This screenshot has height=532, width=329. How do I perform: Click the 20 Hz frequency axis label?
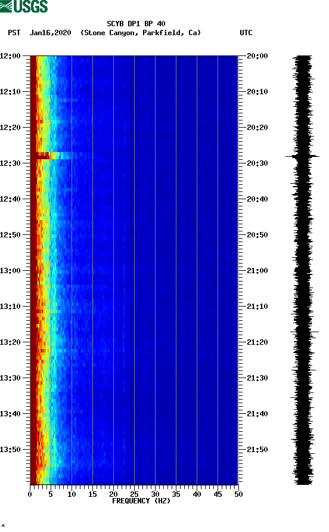(x=114, y=494)
